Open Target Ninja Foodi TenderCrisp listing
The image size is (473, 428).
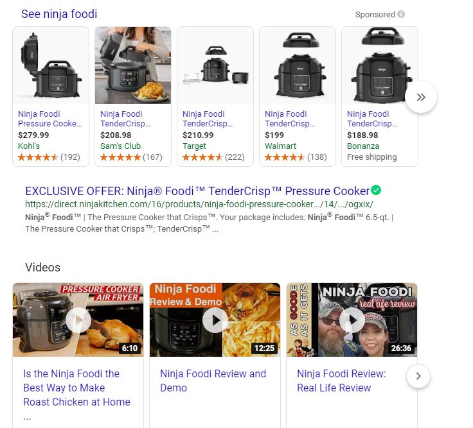(208, 119)
